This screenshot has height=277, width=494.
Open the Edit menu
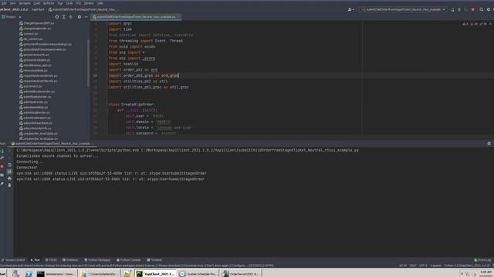(4, 3)
